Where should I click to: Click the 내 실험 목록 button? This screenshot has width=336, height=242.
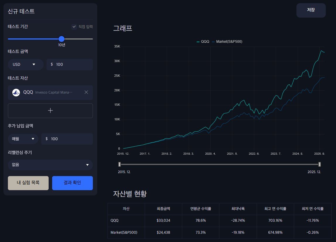[x=28, y=183]
